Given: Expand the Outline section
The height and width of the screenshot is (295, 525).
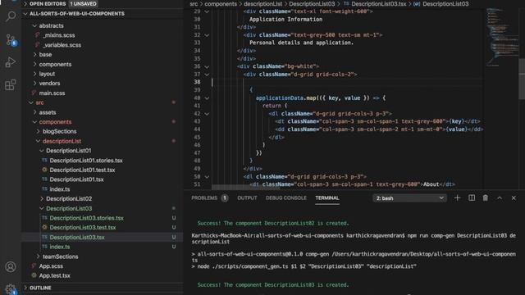Looking at the screenshot, I should 40,288.
